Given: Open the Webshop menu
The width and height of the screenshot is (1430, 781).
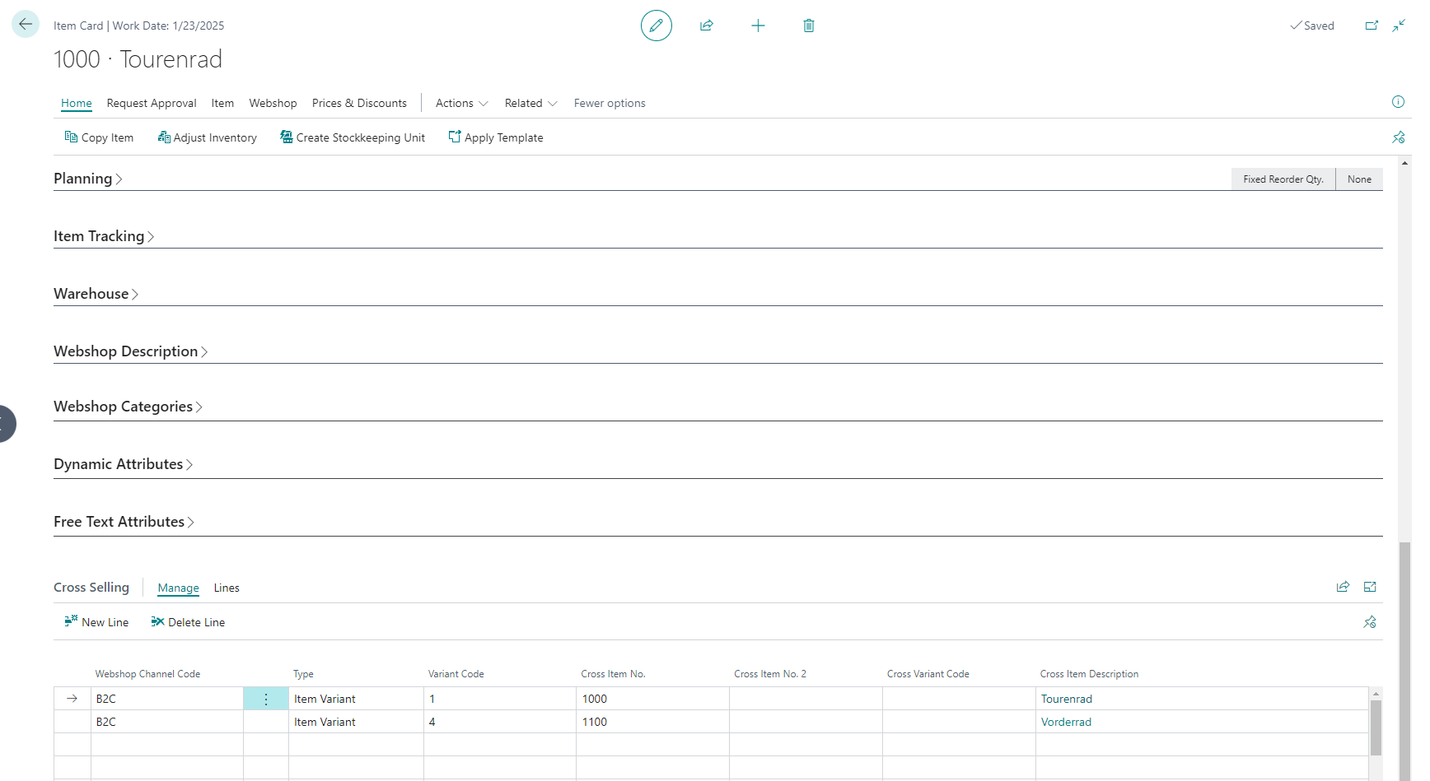Looking at the screenshot, I should tap(273, 103).
